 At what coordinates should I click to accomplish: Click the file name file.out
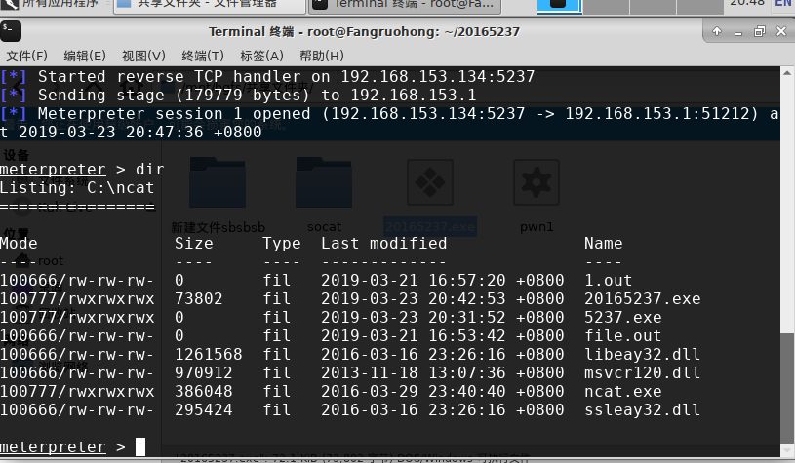pos(622,336)
